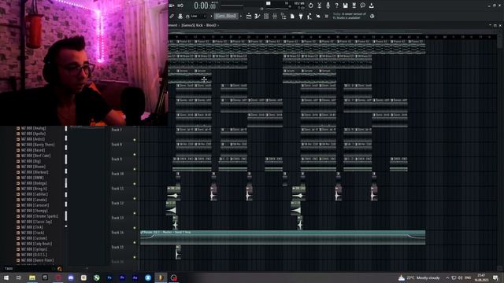Select WZ 808 [Blackout] in the browser

coord(35,172)
